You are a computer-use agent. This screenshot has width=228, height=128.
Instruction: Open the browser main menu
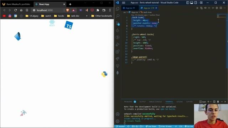(110, 10)
